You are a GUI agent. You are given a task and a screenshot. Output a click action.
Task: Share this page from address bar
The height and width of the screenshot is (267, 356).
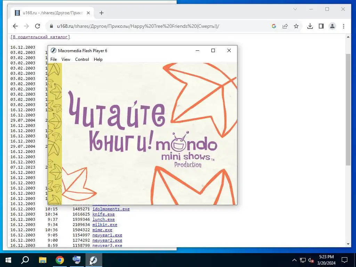pos(285,26)
